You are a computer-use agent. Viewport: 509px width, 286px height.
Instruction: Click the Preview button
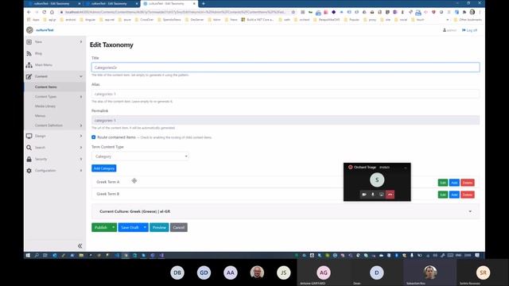(x=159, y=227)
